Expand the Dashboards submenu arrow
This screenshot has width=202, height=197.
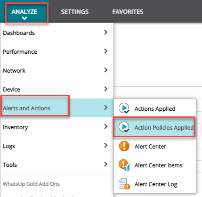106,32
